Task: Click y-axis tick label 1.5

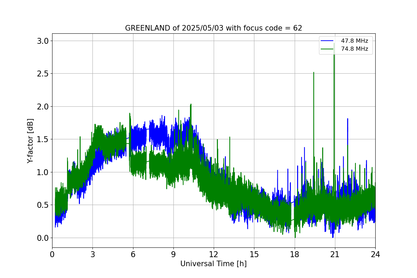Action: click(x=42, y=139)
